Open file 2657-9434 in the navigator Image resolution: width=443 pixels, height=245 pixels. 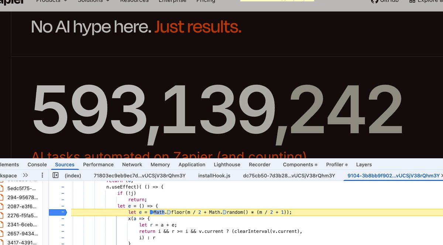(22, 234)
